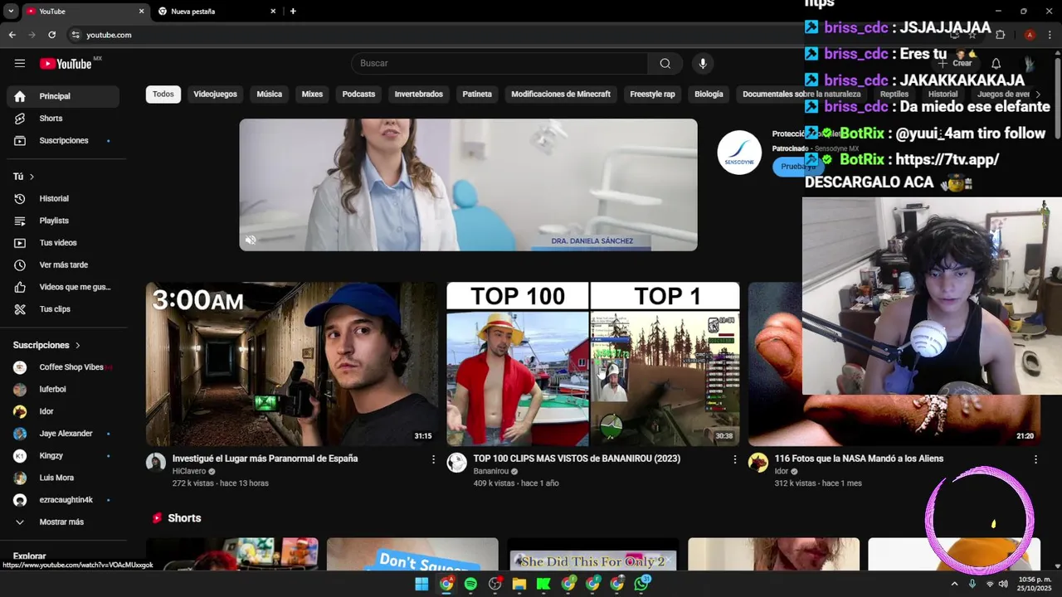This screenshot has height=597, width=1062.
Task: Open a new browser tab
Action: (x=293, y=12)
